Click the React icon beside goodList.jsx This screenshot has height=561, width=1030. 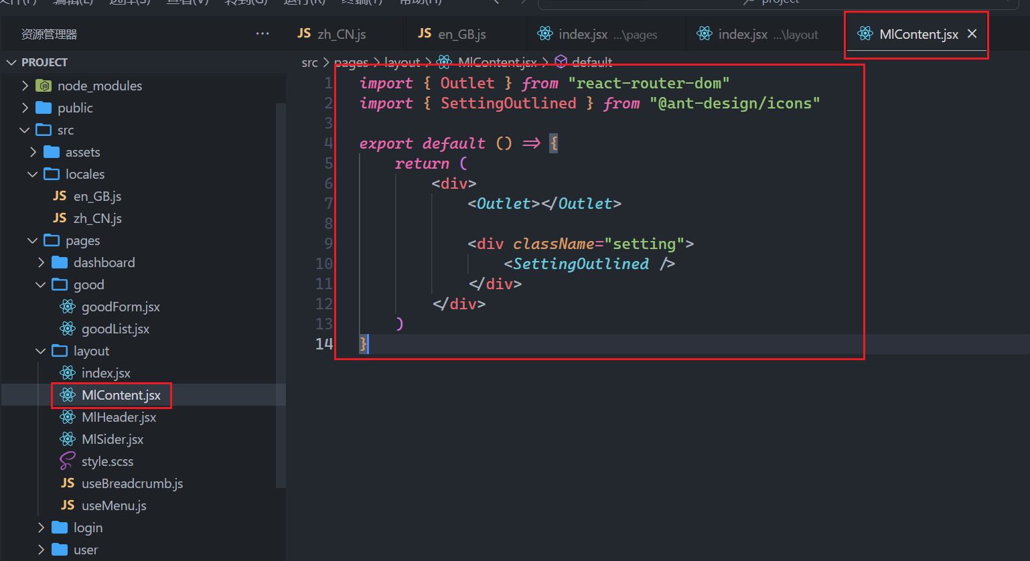[x=68, y=329]
